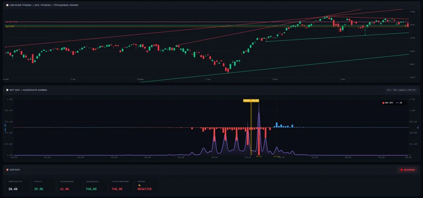
Task: Click the strikes count badge (178 / 256)
Action: [x=402, y=90]
